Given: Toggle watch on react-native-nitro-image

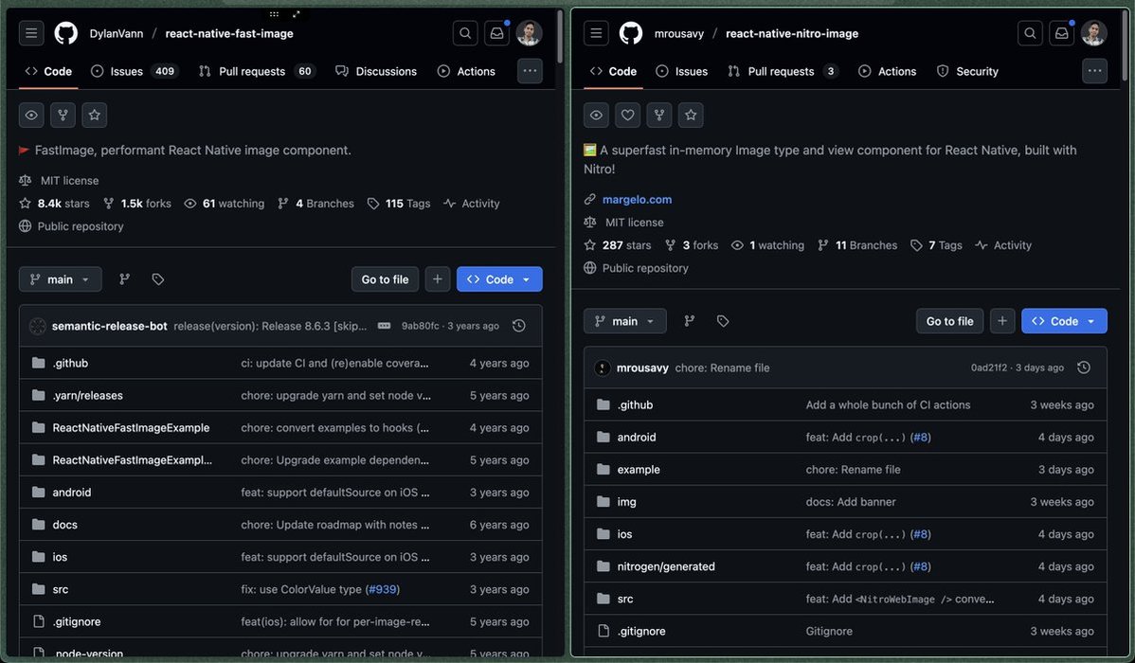Looking at the screenshot, I should 596,116.
